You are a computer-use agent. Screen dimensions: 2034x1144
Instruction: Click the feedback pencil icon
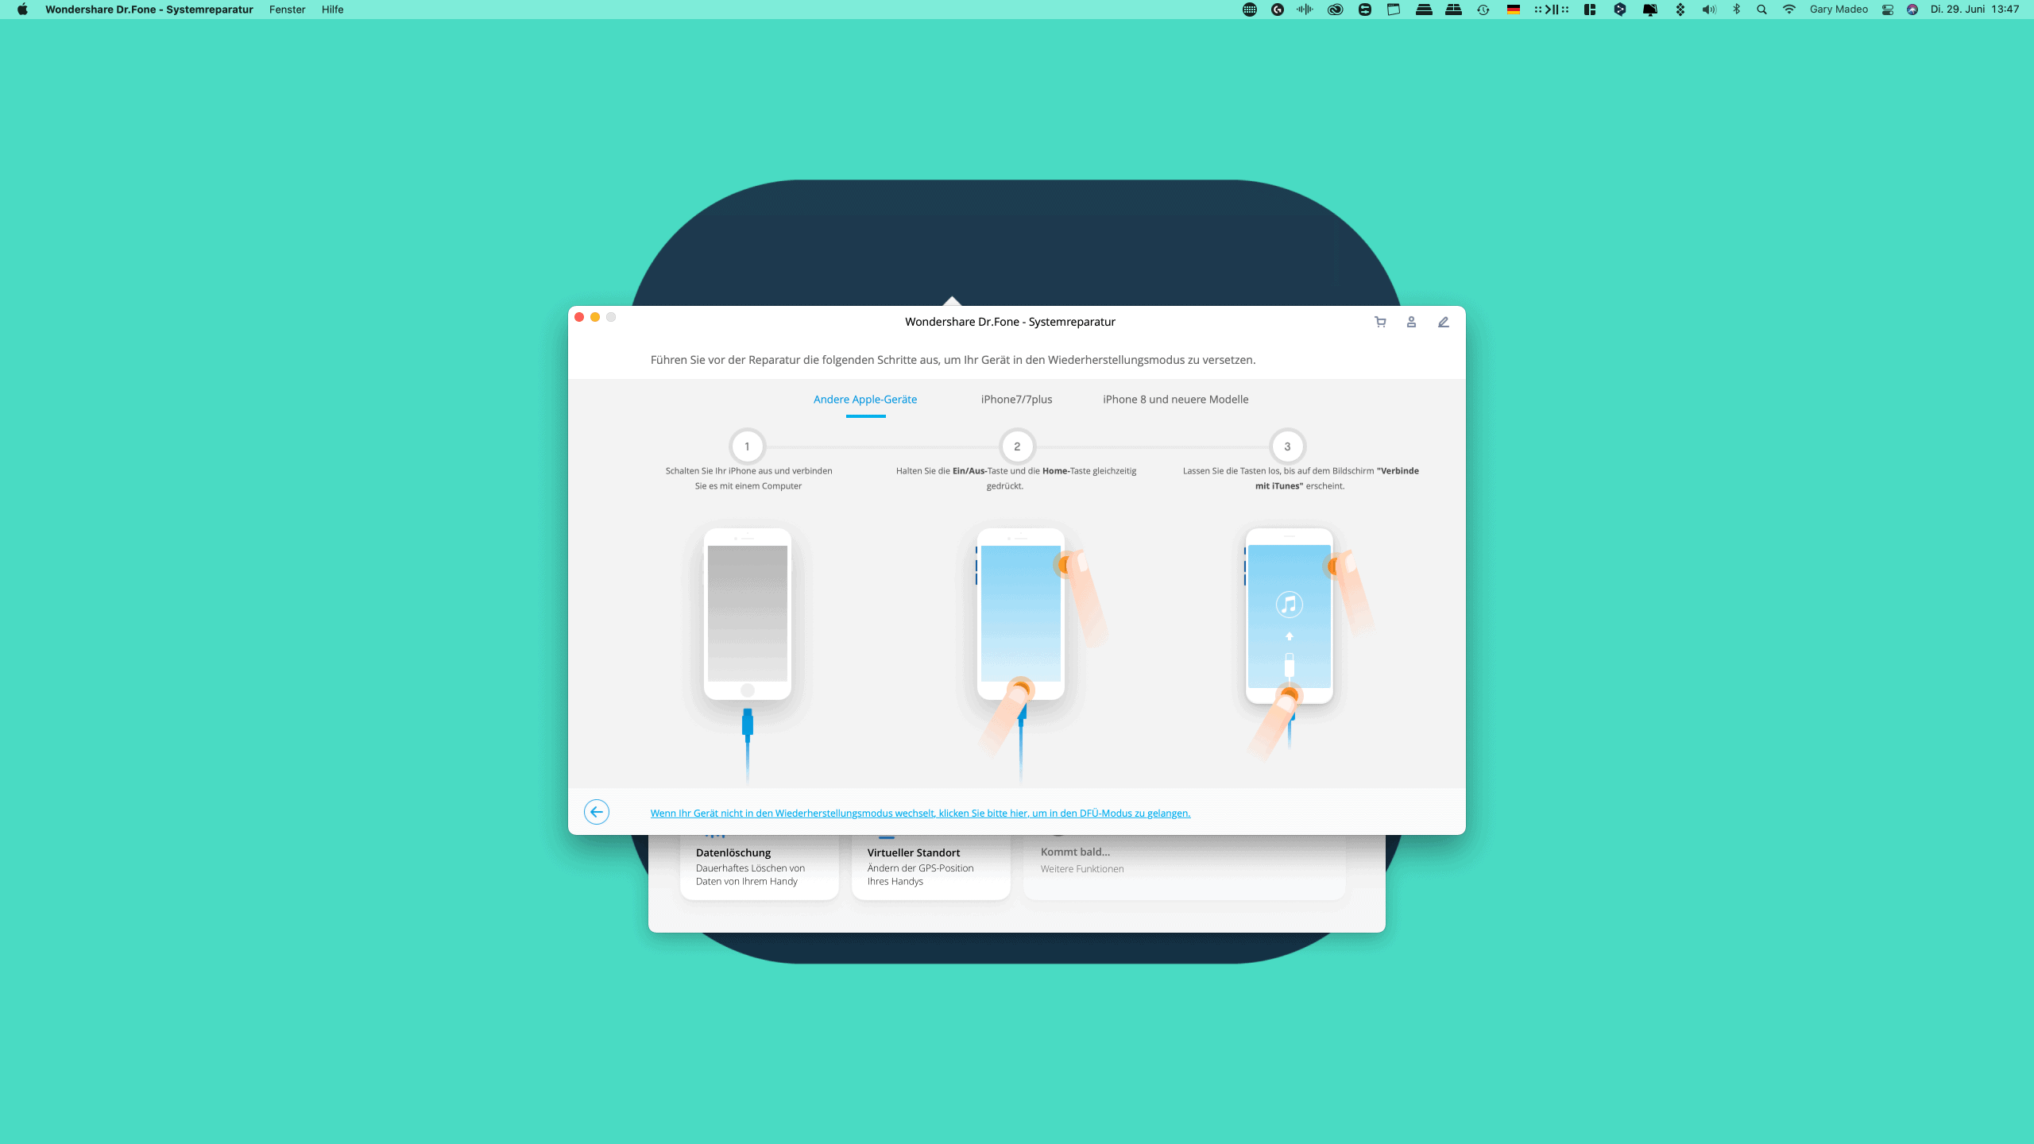pos(1443,322)
